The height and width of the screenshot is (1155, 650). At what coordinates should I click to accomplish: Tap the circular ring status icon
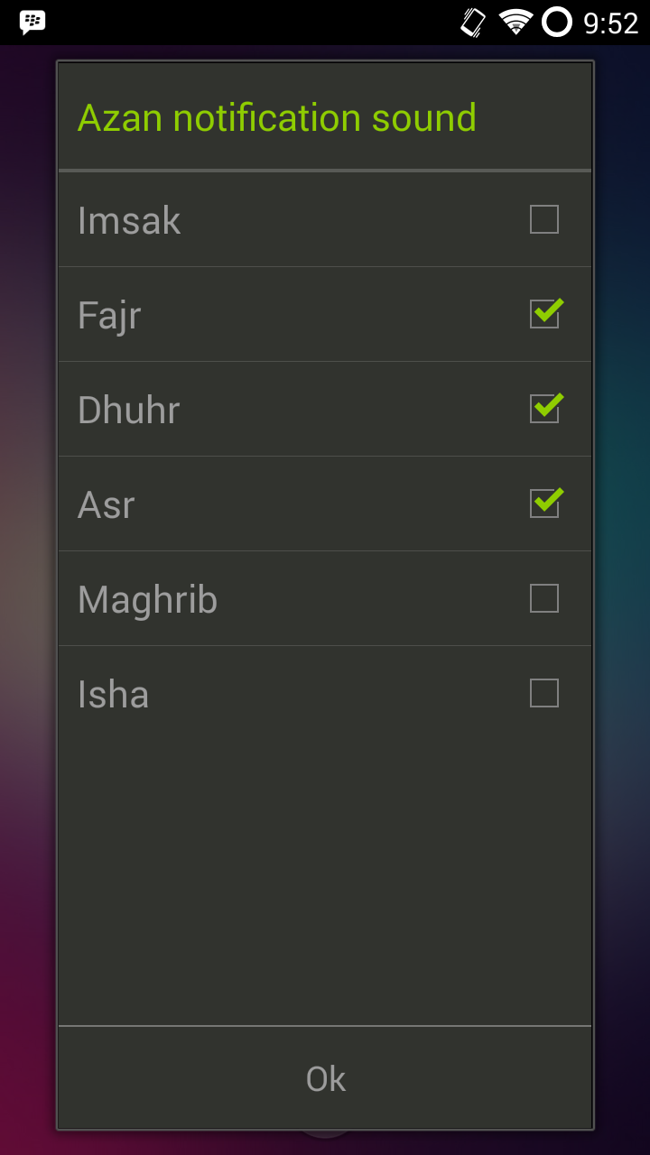(557, 23)
